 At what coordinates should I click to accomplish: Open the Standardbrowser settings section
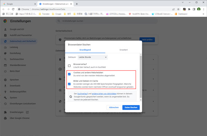click(18, 65)
